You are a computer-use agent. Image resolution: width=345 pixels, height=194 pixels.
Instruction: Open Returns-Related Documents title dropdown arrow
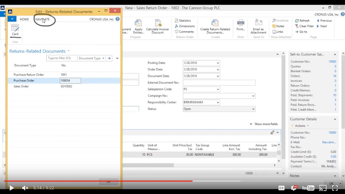tap(69, 51)
